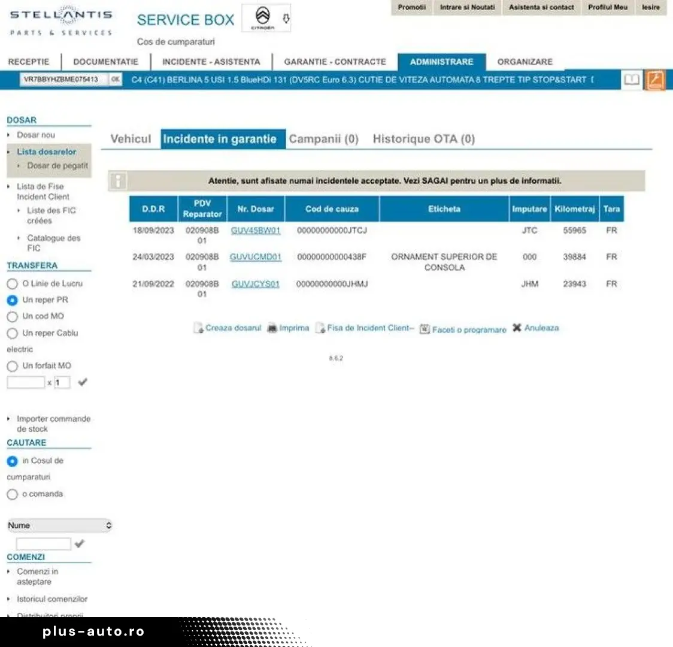
Task: Click the Creaza dosarul document icon
Action: click(x=198, y=328)
